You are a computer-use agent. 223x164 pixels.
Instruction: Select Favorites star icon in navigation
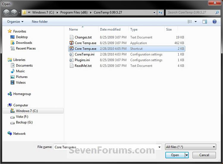point(10,31)
